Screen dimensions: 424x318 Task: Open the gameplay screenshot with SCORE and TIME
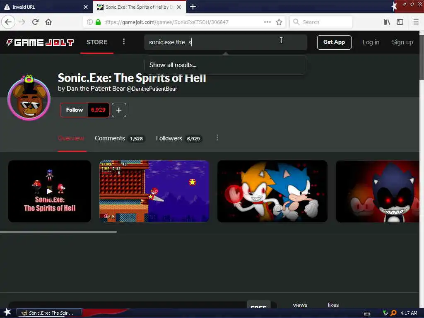154,191
